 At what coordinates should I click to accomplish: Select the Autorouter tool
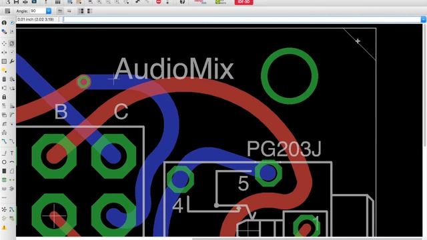point(12,209)
